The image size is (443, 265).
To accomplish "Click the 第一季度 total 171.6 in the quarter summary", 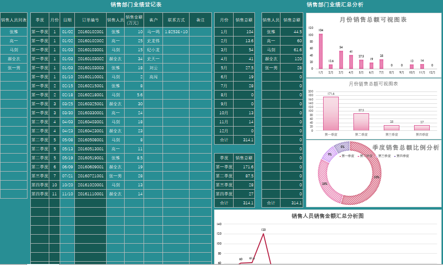I will coord(244,167).
